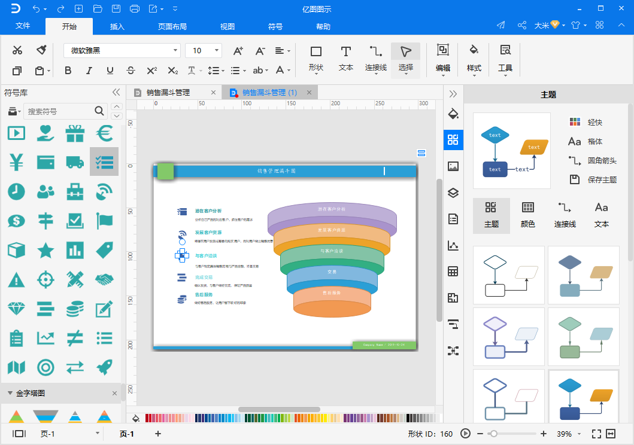
Task: Toggle fit-to-width icon in status bar
Action: pos(611,434)
